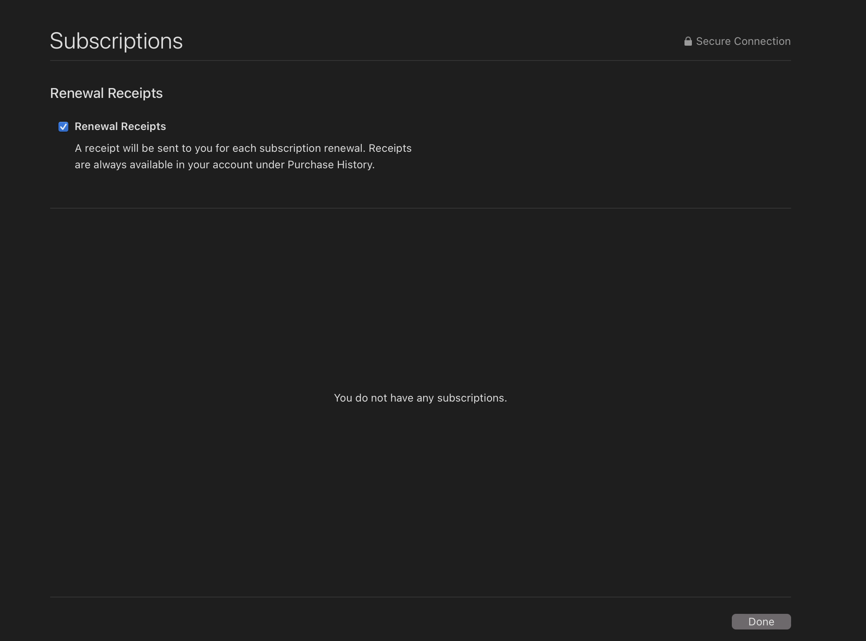866x641 pixels.
Task: Toggle renewal receipt emails via the blue checkmark
Action: click(x=63, y=127)
